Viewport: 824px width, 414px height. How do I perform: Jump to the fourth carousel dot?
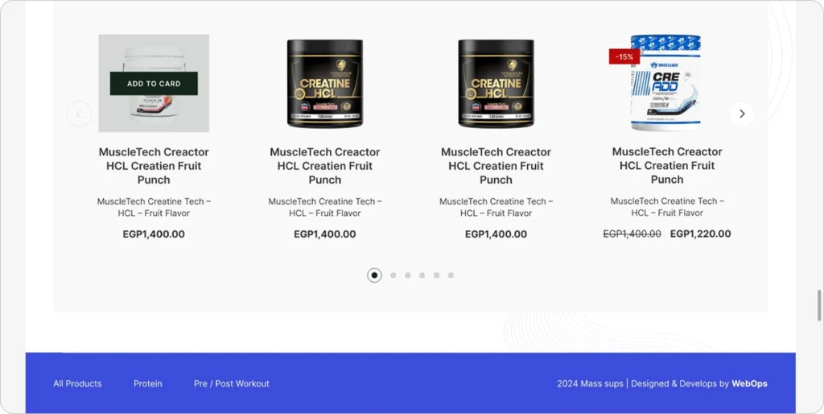pyautogui.click(x=422, y=275)
